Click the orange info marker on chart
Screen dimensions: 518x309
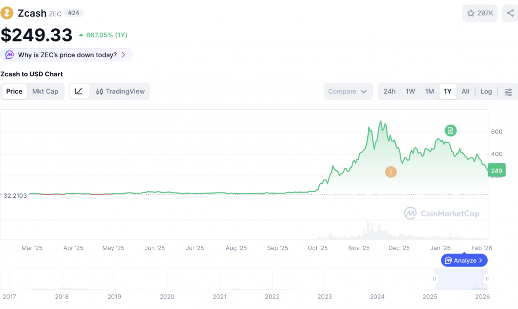391,172
